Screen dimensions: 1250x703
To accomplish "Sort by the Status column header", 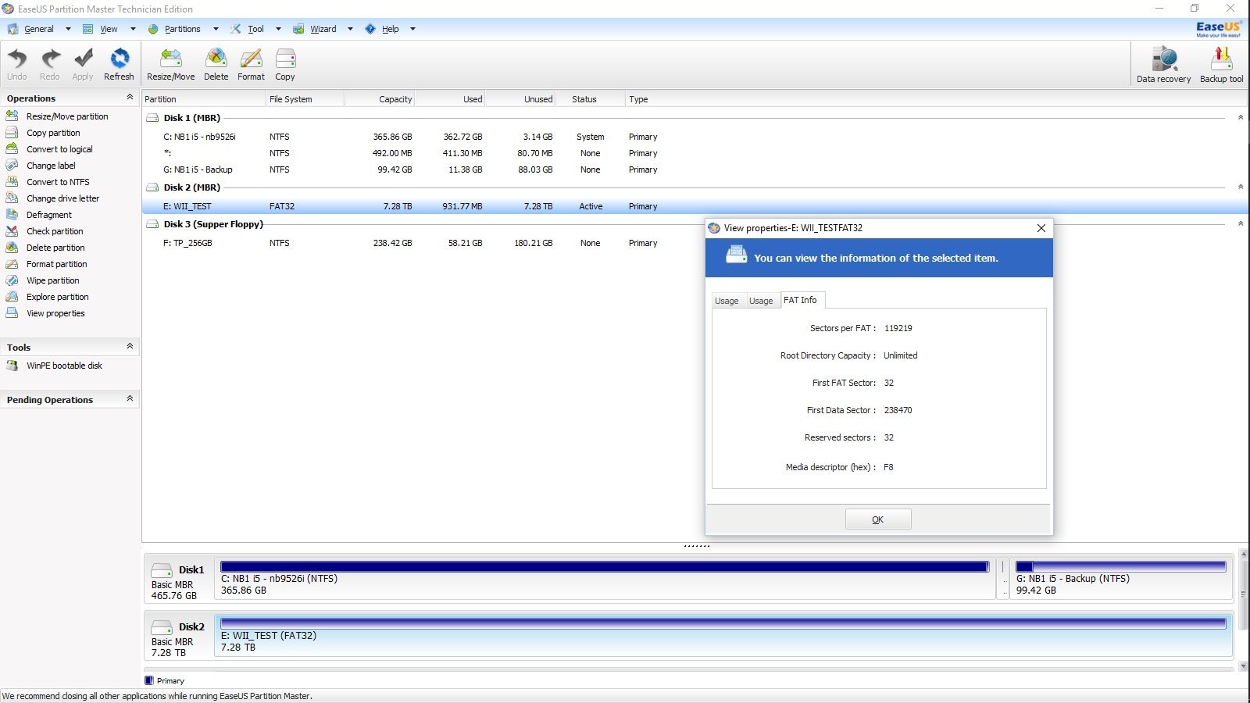I will [590, 99].
